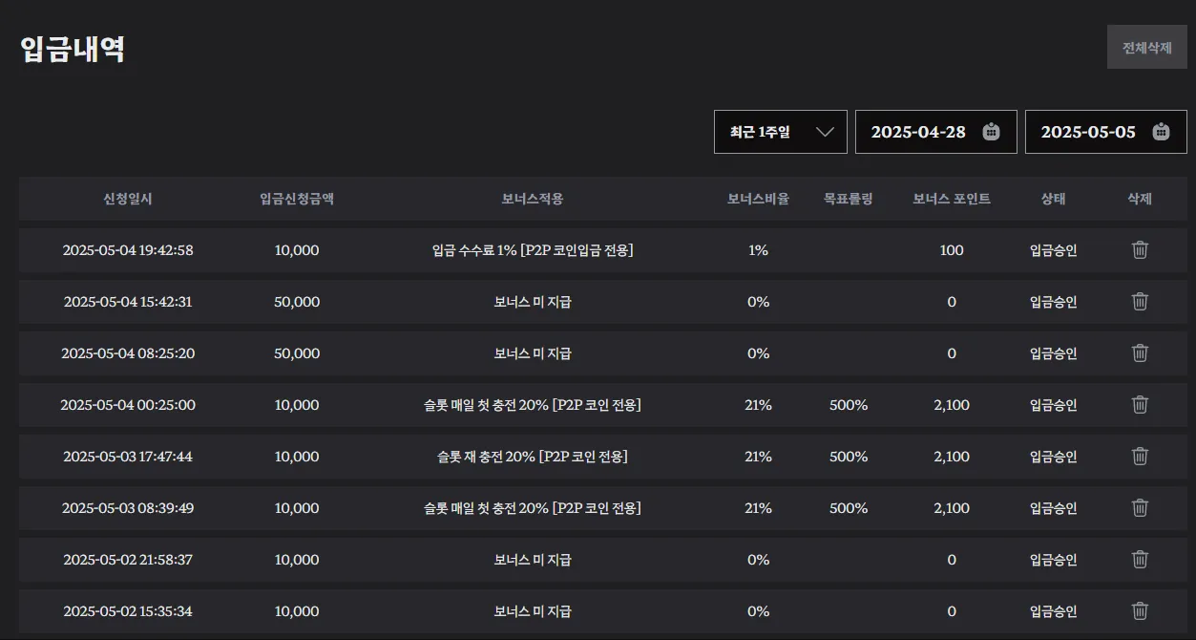Click the 신청일시 column header

(128, 199)
